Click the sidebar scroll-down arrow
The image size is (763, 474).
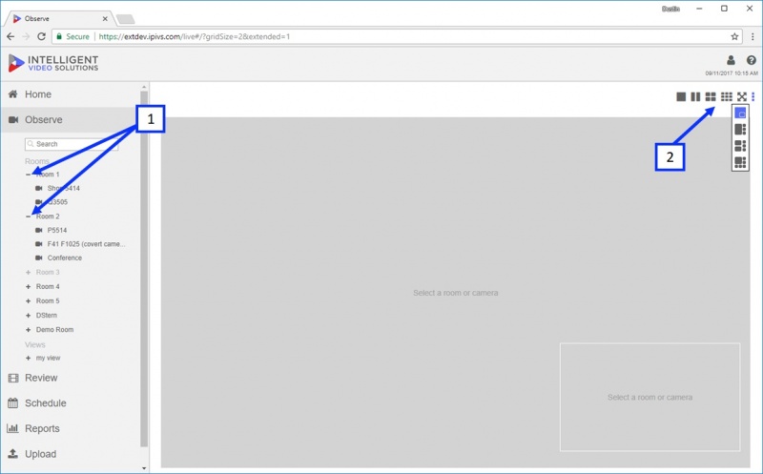pyautogui.click(x=144, y=468)
